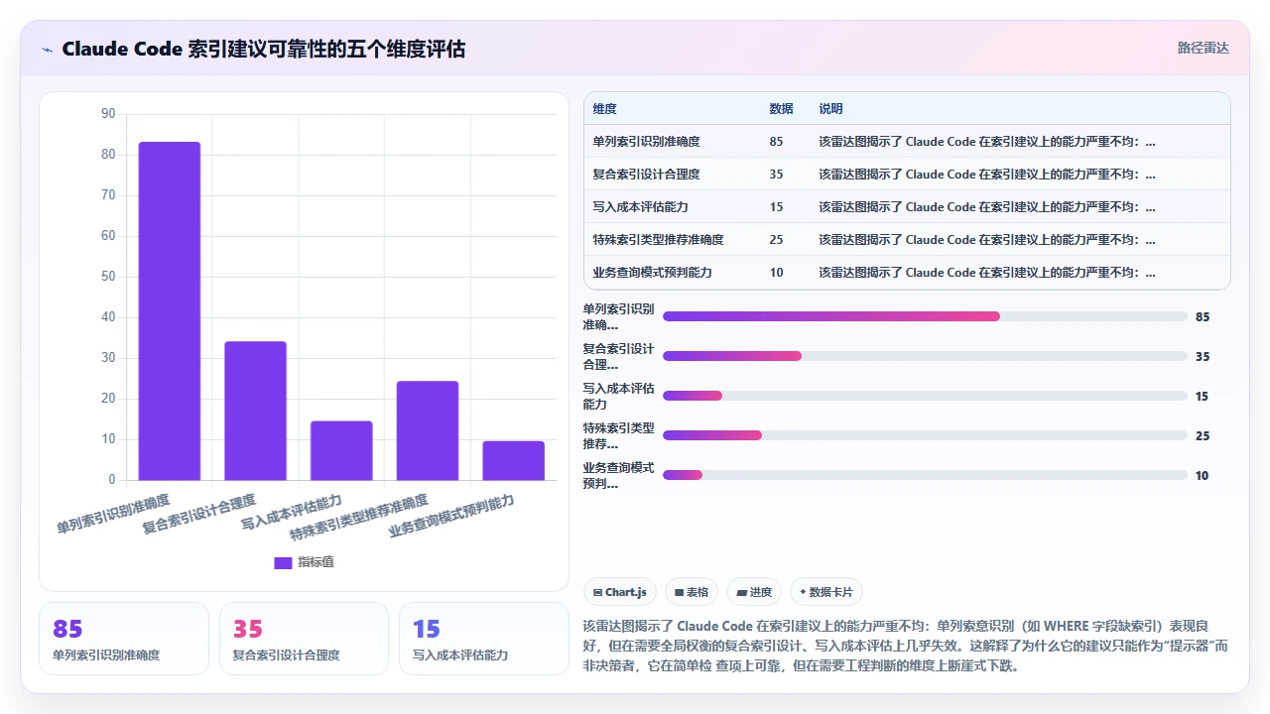
Task: Click the 路径雷达 label in the header
Action: coord(1203,48)
